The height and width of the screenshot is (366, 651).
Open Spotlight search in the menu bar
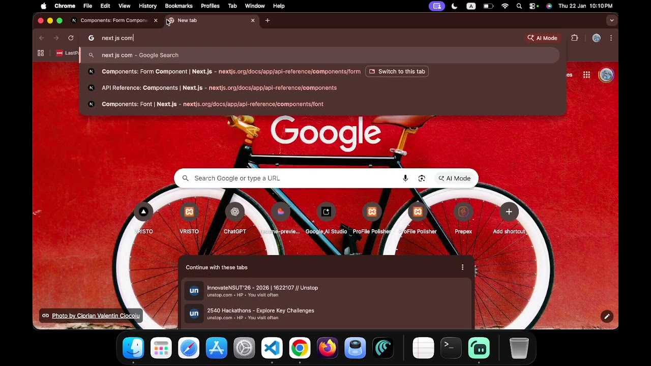[x=519, y=6]
